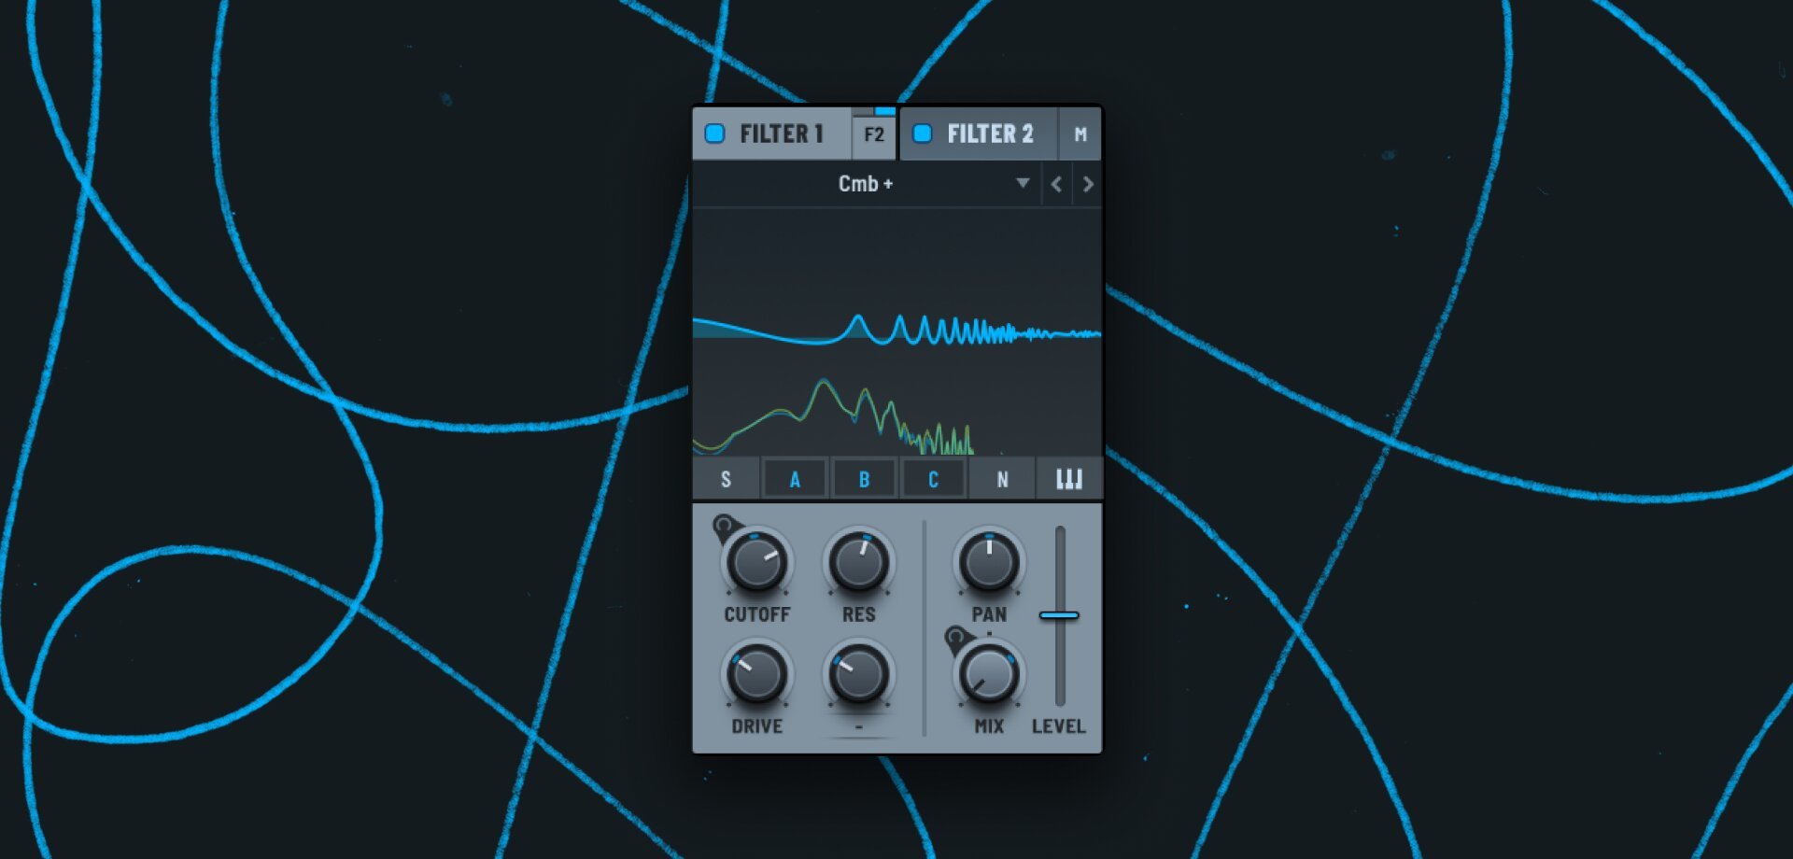Toggle Filter 1 power button

click(714, 134)
